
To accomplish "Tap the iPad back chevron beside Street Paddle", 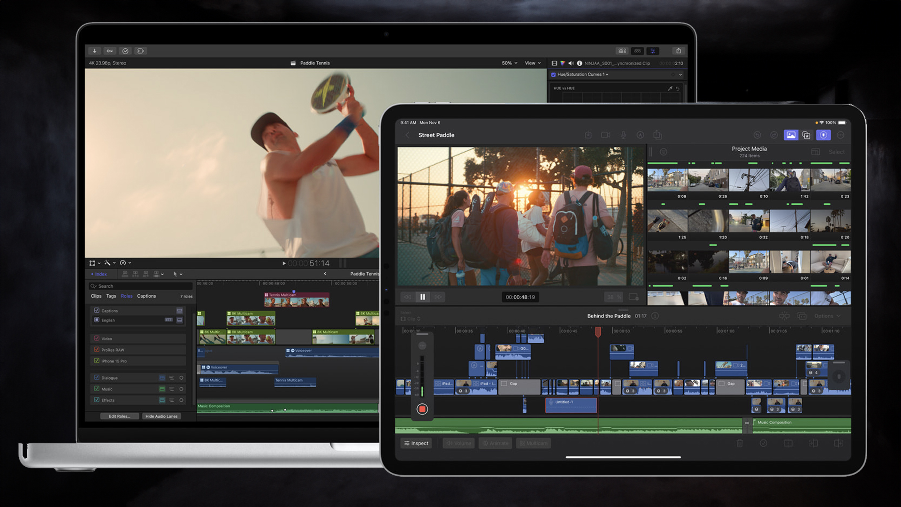I will [x=407, y=135].
